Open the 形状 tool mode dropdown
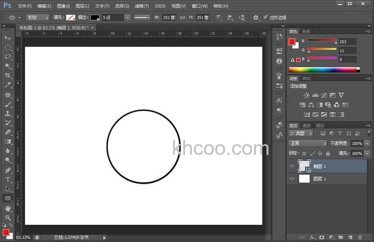This screenshot has width=374, height=242. coord(38,17)
